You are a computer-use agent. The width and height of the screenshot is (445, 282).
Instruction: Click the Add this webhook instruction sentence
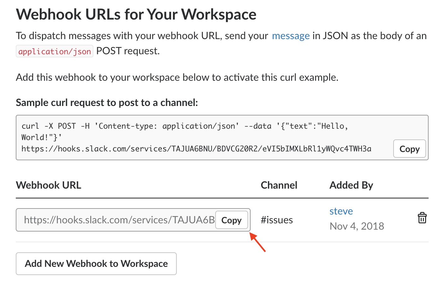(177, 77)
